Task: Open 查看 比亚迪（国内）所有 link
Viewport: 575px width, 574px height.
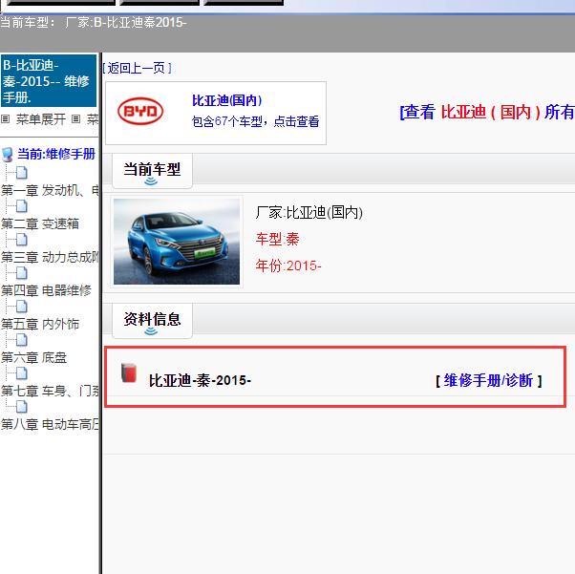Action: [x=487, y=112]
